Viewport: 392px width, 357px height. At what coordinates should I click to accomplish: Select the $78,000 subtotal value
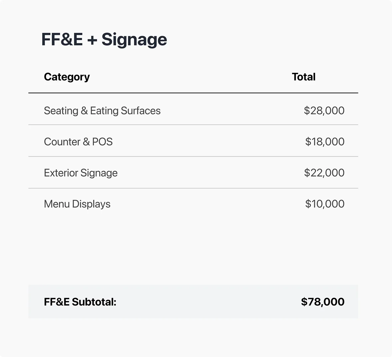coord(322,302)
